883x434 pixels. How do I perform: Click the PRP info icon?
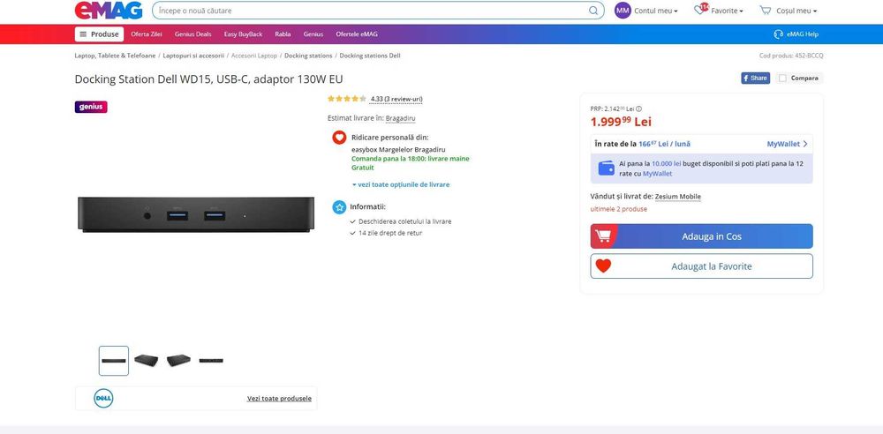[638, 109]
